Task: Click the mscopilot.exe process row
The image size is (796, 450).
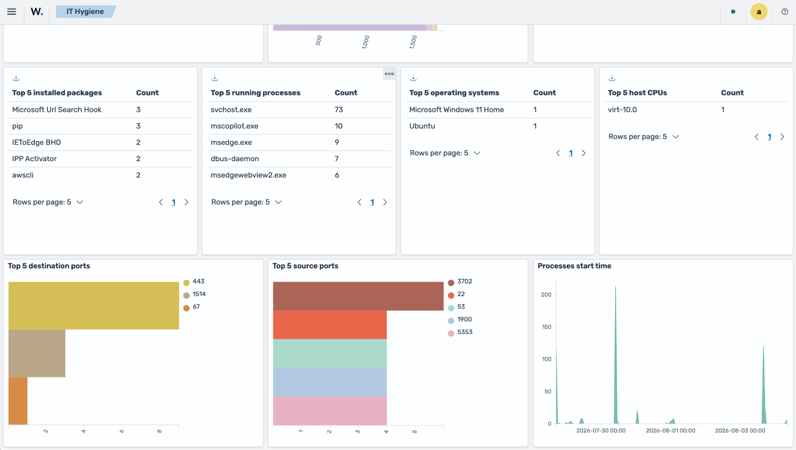Action: point(299,126)
